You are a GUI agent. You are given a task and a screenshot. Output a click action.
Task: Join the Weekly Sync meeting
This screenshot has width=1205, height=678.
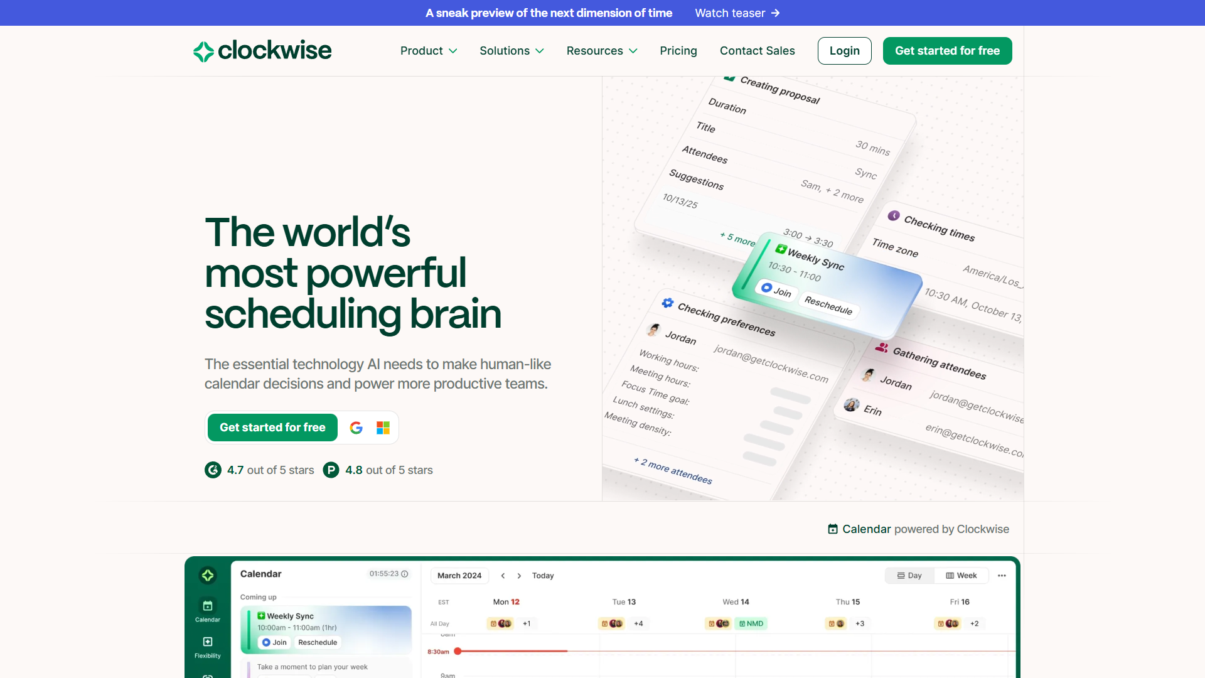[x=274, y=642]
